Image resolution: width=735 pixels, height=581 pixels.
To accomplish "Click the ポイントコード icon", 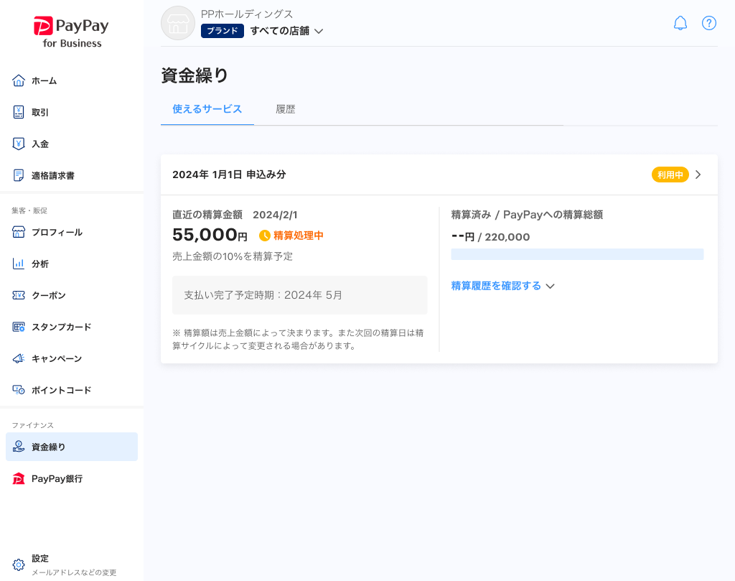I will pos(18,390).
